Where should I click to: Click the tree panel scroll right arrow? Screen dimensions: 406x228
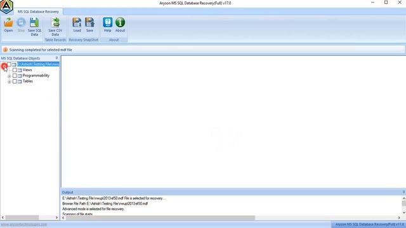click(x=56, y=218)
